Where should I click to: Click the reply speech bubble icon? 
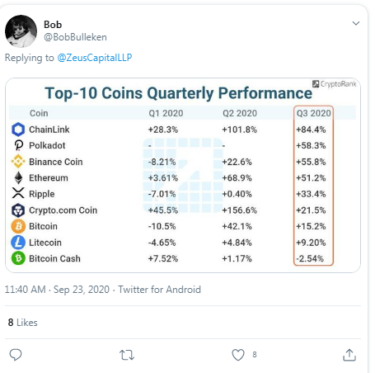coord(16,355)
